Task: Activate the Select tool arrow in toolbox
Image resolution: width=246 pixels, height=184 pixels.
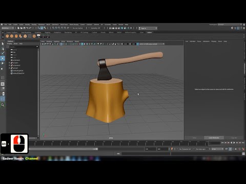Action: [3, 44]
